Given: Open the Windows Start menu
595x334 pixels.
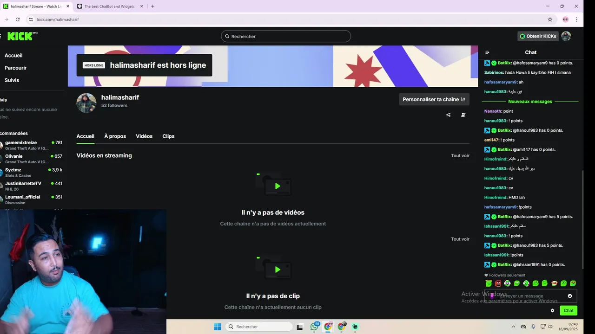Looking at the screenshot, I should tap(217, 327).
